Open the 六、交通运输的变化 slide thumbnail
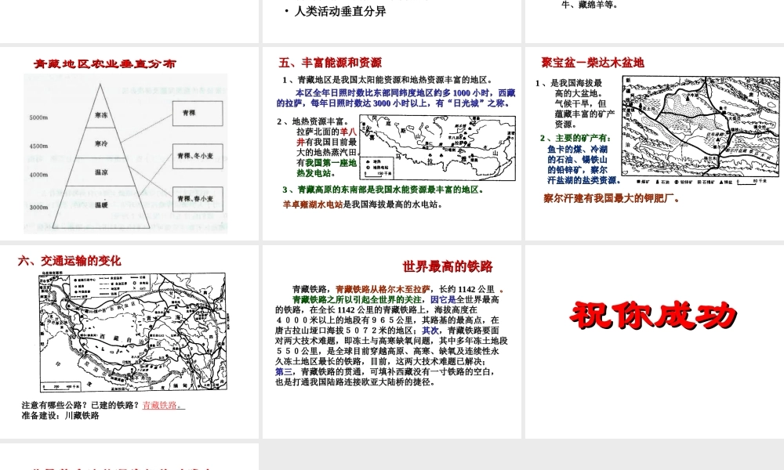 tap(129, 342)
